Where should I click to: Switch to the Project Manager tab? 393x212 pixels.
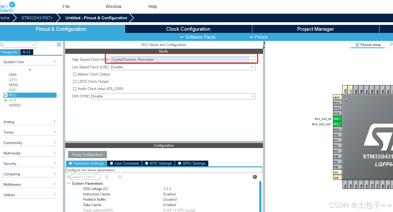(316, 29)
